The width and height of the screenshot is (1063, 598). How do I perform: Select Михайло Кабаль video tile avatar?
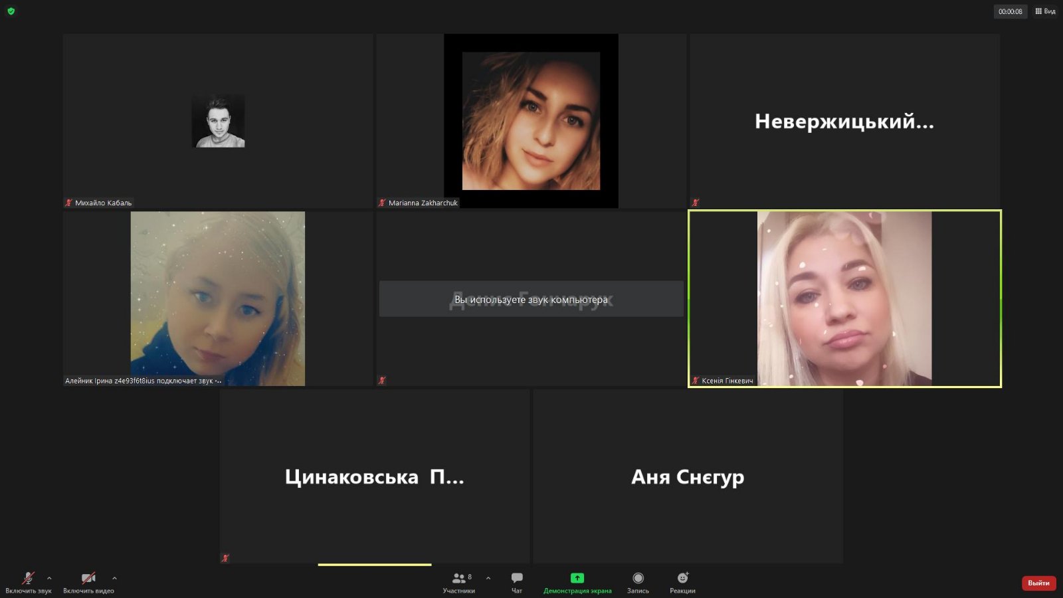pos(219,120)
